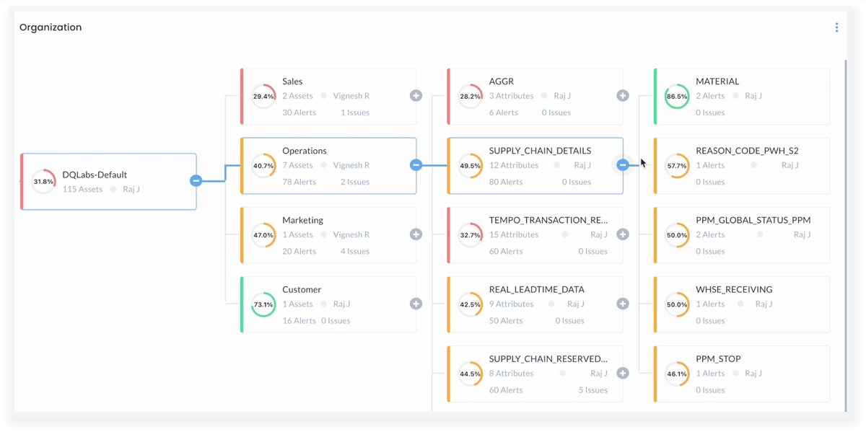
Task: Expand the TEMPO_TRANSACTION node children
Action: pyautogui.click(x=622, y=234)
